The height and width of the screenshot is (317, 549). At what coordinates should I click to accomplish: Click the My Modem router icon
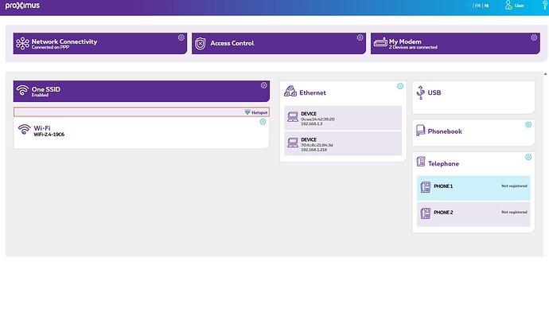[x=380, y=42]
